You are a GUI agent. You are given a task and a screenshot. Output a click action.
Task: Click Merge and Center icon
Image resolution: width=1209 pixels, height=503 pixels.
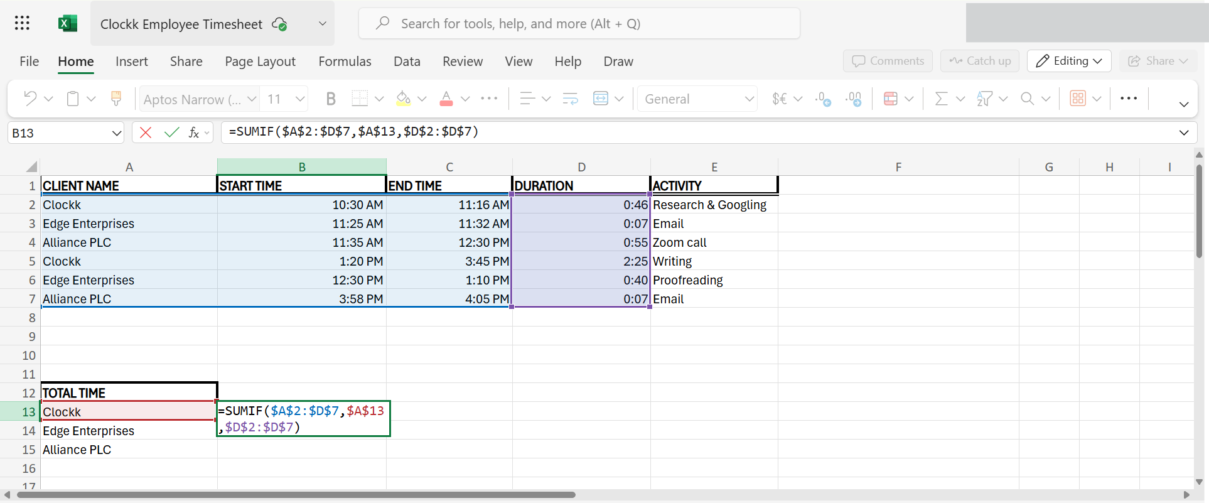click(601, 99)
